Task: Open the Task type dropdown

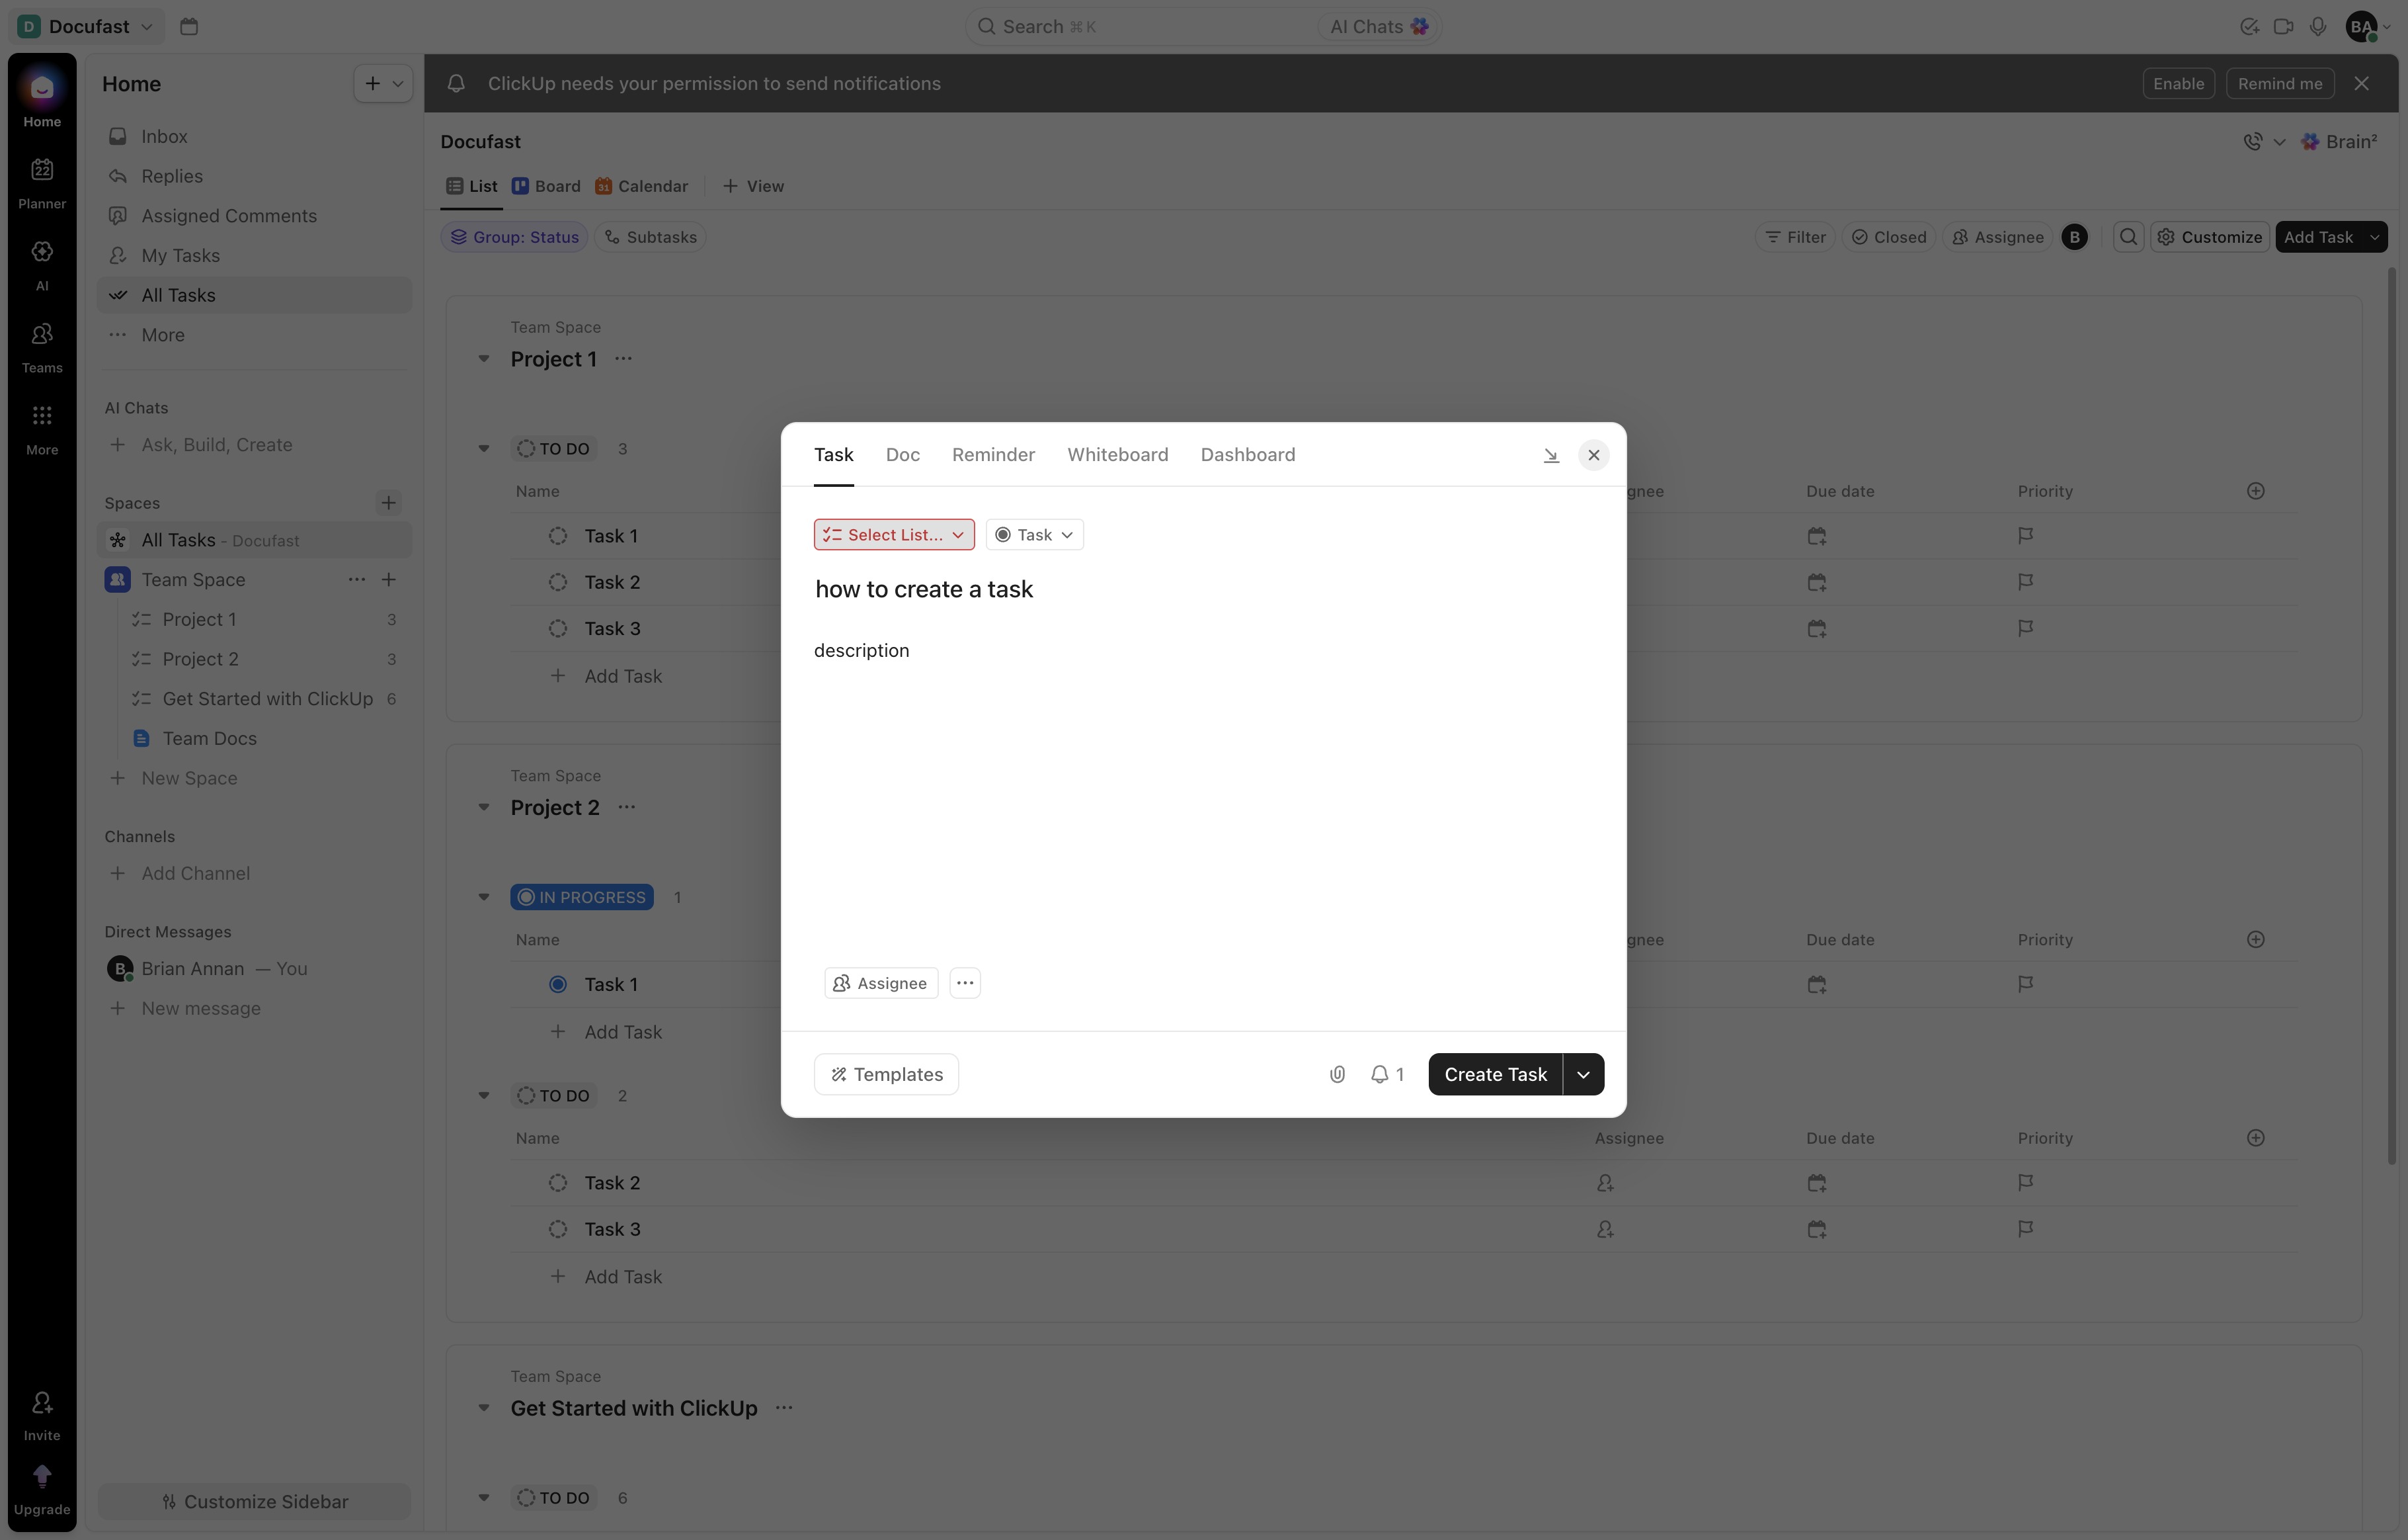Action: pyautogui.click(x=1034, y=535)
